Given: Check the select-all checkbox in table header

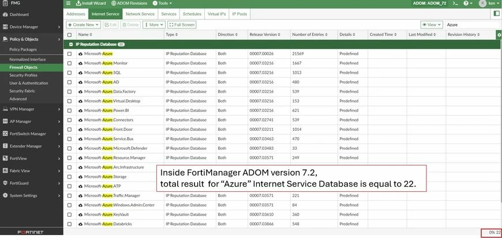Looking at the screenshot, I should (69, 35).
